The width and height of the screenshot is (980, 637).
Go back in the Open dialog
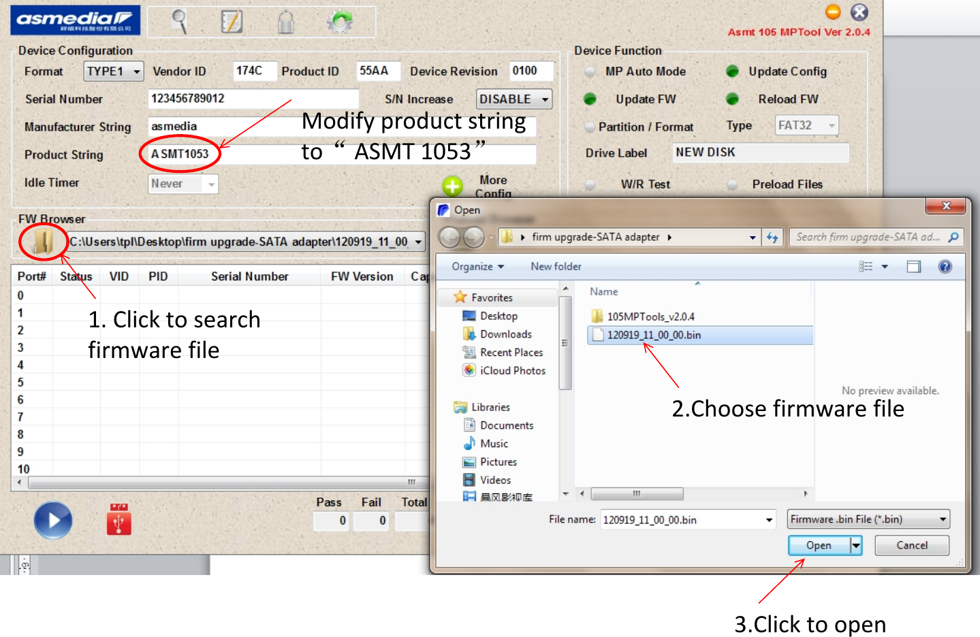[x=449, y=237]
